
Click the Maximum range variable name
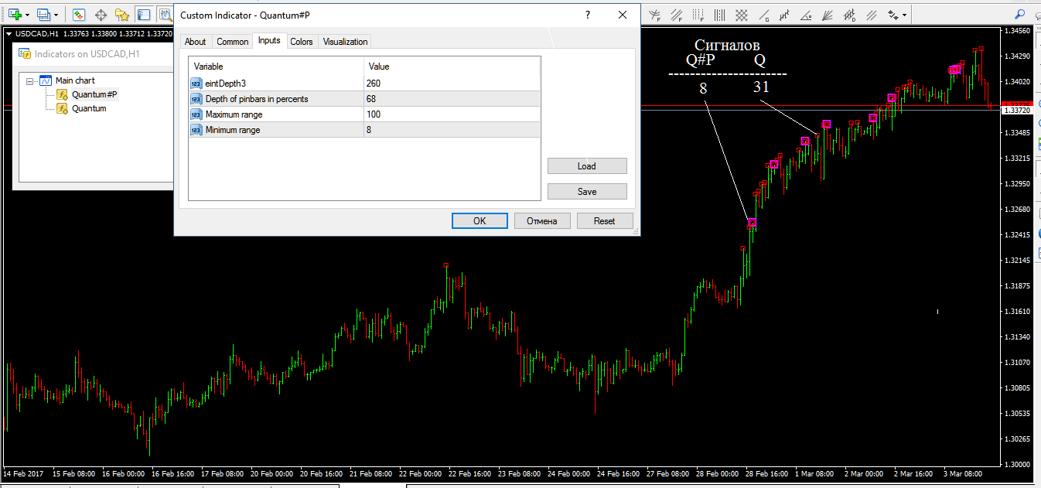[234, 114]
